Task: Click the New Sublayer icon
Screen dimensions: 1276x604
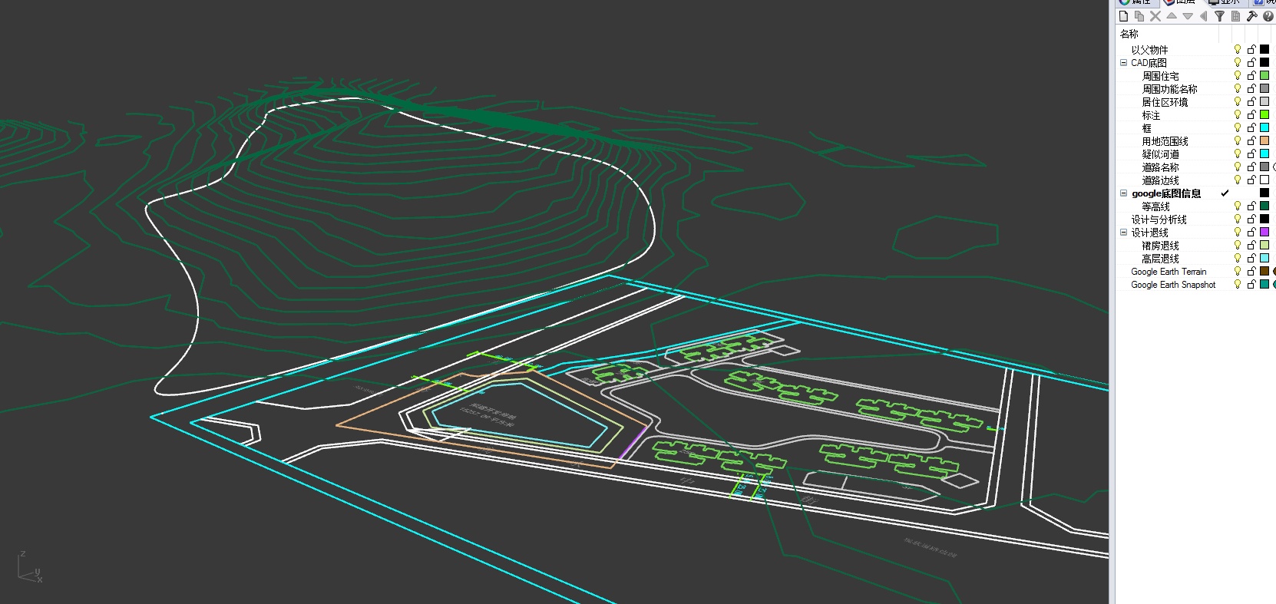Action: click(1139, 16)
